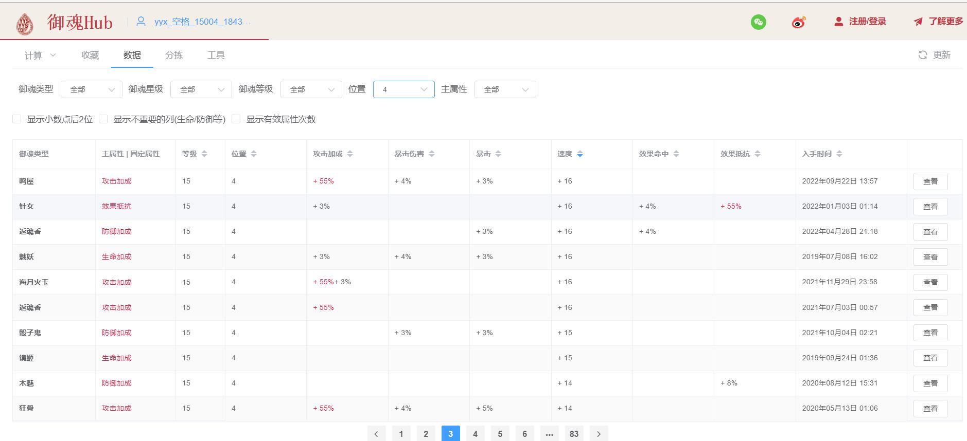This screenshot has width=967, height=441.
Task: Click 注册/登录 link
Action: [868, 22]
